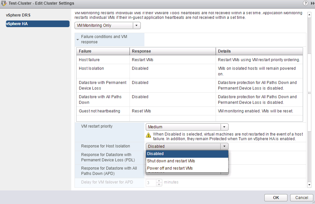Viewport: 315px width, 204px height.
Task: Select the Guest not heartbeating row
Action: (x=189, y=111)
